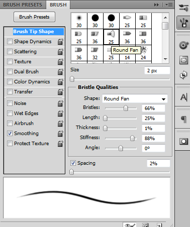Click the Brush panel icon in dock
The width and height of the screenshot is (190, 227).
click(x=183, y=23)
